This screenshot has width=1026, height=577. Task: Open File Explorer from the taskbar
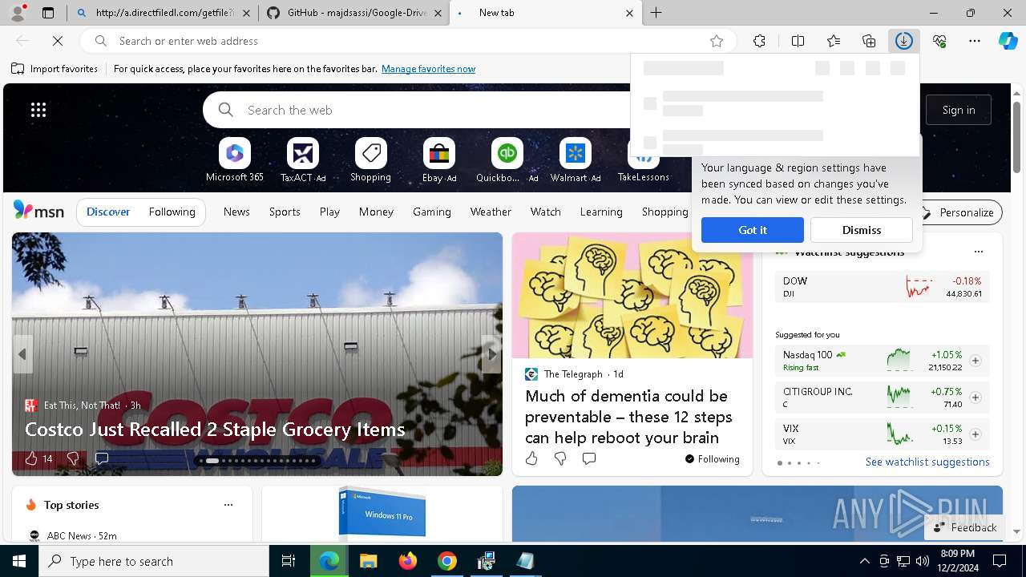369,561
